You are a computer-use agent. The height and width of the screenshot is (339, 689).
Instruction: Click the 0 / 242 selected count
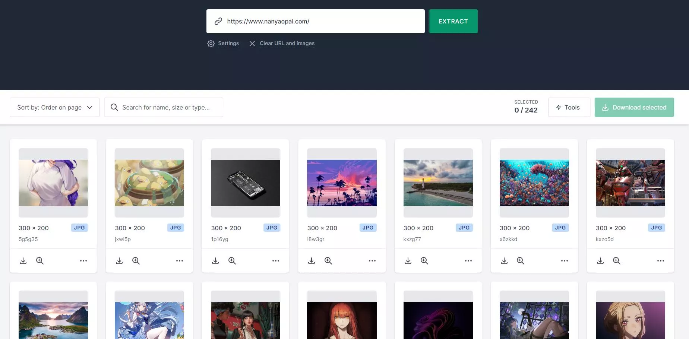pos(526,110)
